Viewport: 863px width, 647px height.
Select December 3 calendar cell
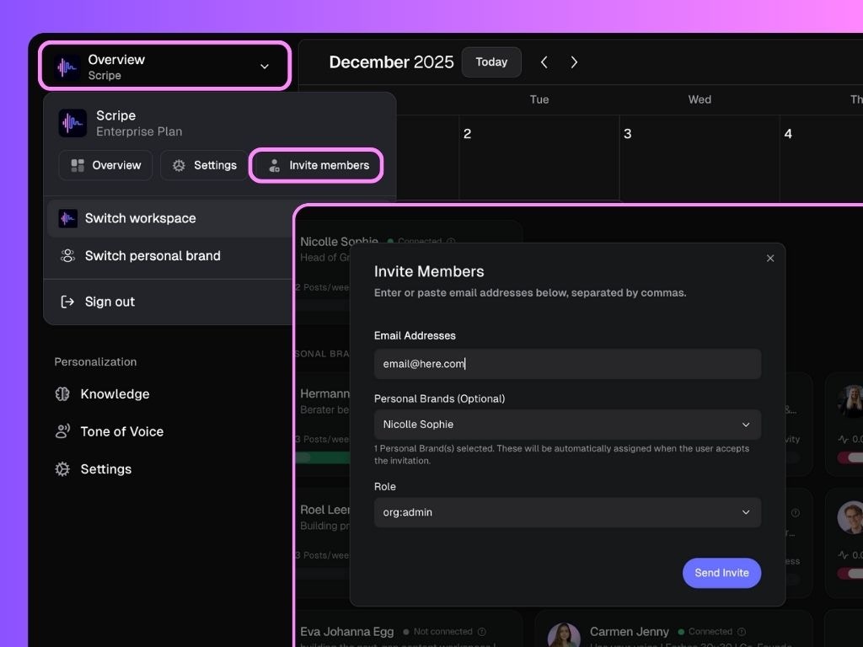(x=700, y=158)
